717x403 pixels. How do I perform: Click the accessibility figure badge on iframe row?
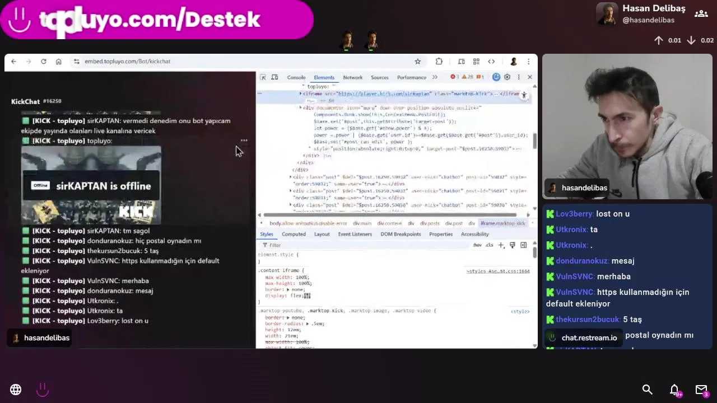(524, 95)
